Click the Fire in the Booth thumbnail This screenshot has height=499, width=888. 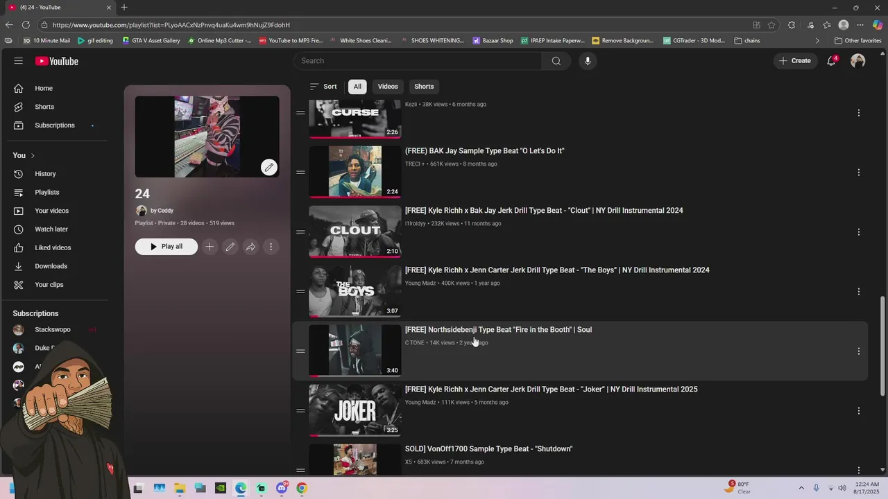[x=355, y=351]
